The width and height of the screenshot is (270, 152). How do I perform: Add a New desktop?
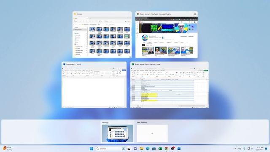[x=152, y=133]
